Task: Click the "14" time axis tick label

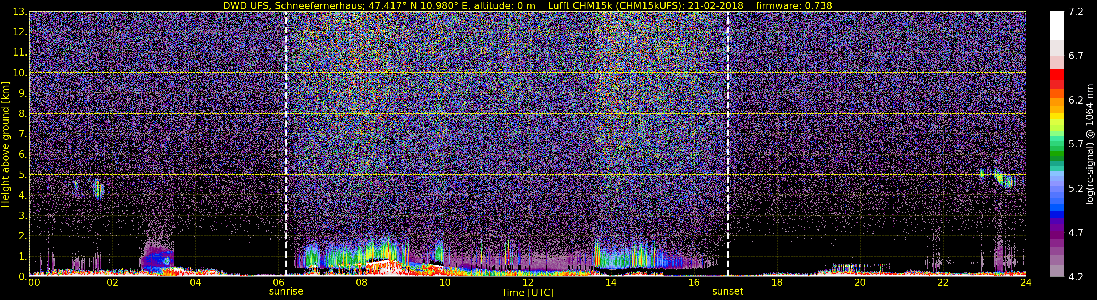Action: [611, 283]
